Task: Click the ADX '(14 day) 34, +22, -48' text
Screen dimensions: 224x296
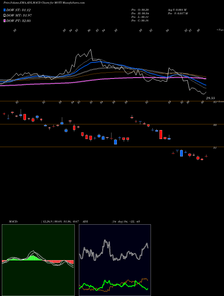Action: (x=126, y=222)
